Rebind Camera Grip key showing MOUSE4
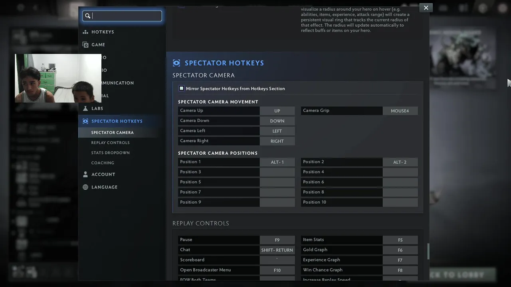Screen dimensions: 511x287 (x=400, y=111)
